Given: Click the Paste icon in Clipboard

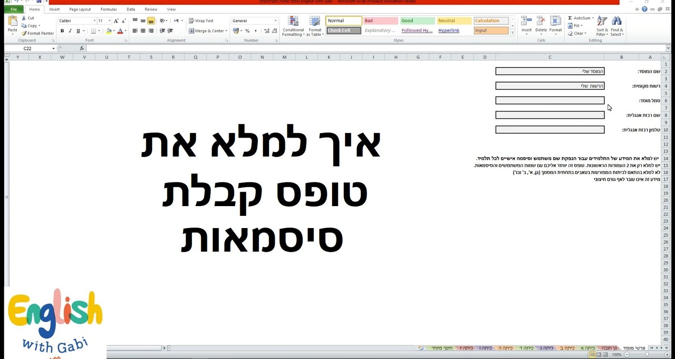Looking at the screenshot, I should (13, 21).
